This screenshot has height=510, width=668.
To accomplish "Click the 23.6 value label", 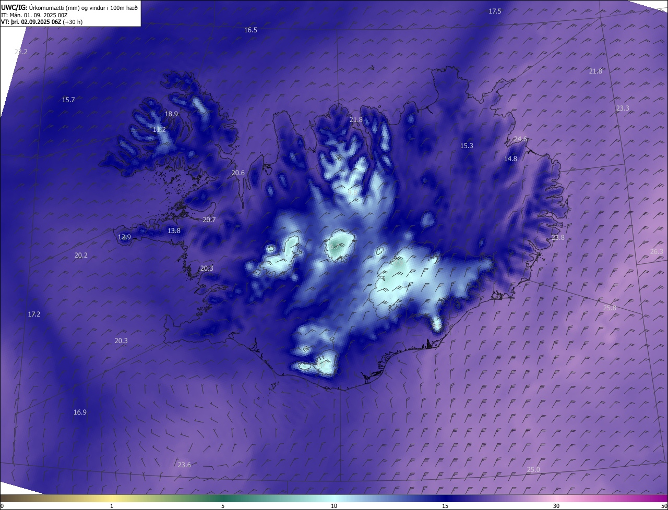I will tap(184, 465).
